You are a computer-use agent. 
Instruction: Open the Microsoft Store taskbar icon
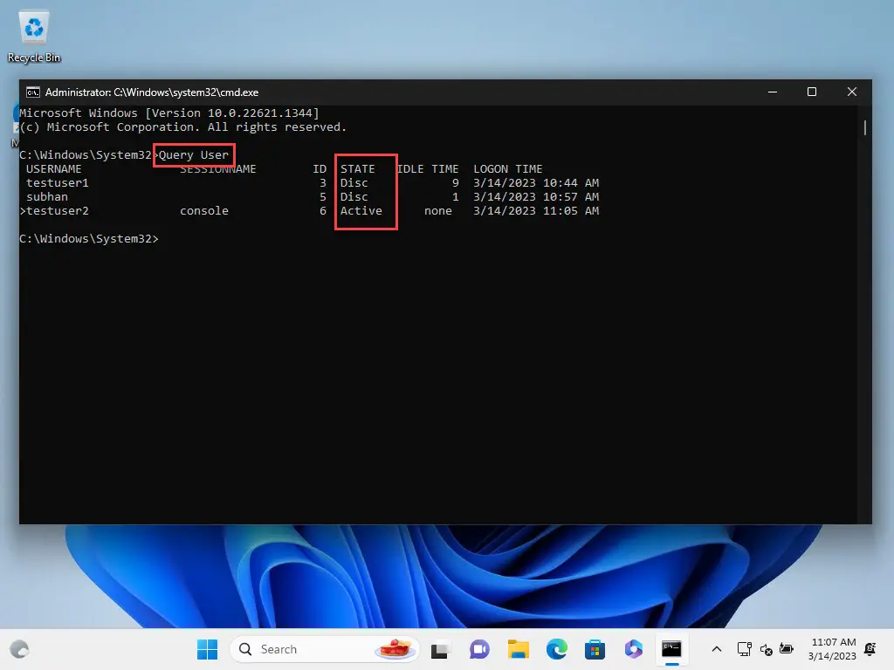[x=595, y=649]
